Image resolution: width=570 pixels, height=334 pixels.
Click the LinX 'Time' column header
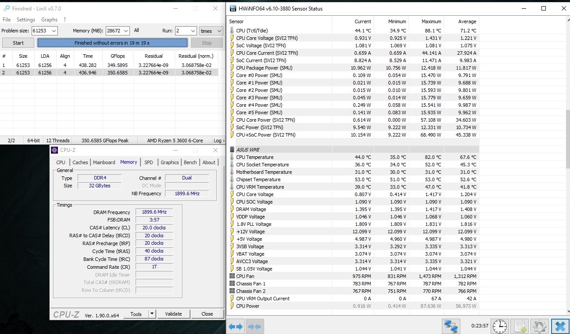88,56
